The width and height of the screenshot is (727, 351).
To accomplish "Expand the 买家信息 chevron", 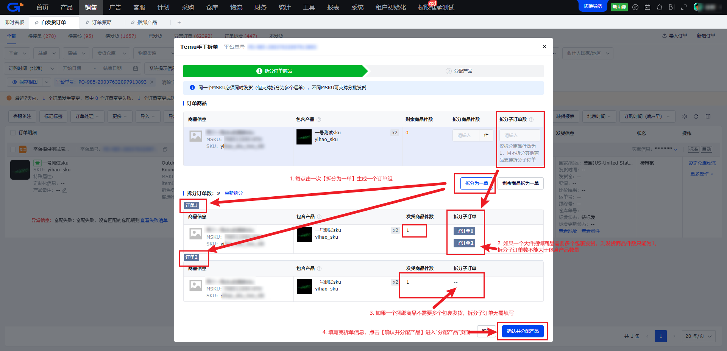I will point(676,149).
